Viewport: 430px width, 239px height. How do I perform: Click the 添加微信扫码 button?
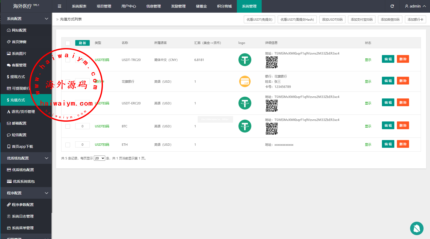(x=390, y=19)
